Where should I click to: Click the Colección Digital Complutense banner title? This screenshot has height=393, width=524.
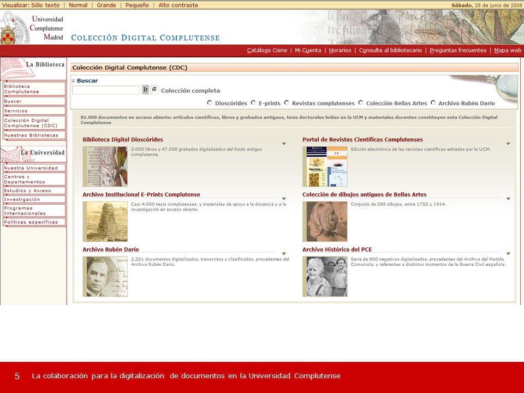tap(145, 38)
